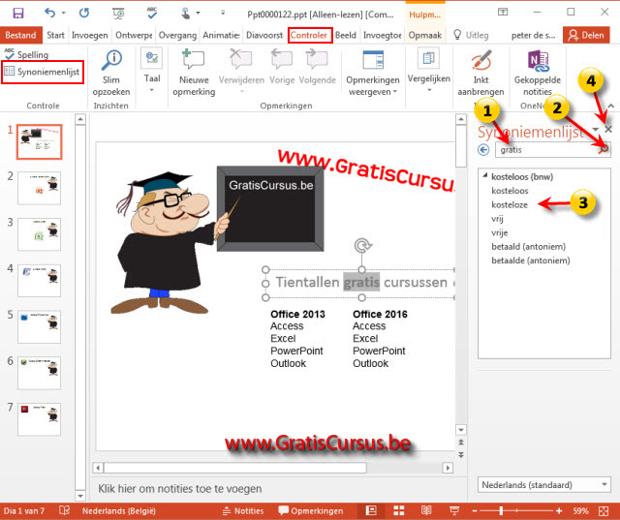Switch to the Start tab
620x520 pixels.
click(55, 35)
